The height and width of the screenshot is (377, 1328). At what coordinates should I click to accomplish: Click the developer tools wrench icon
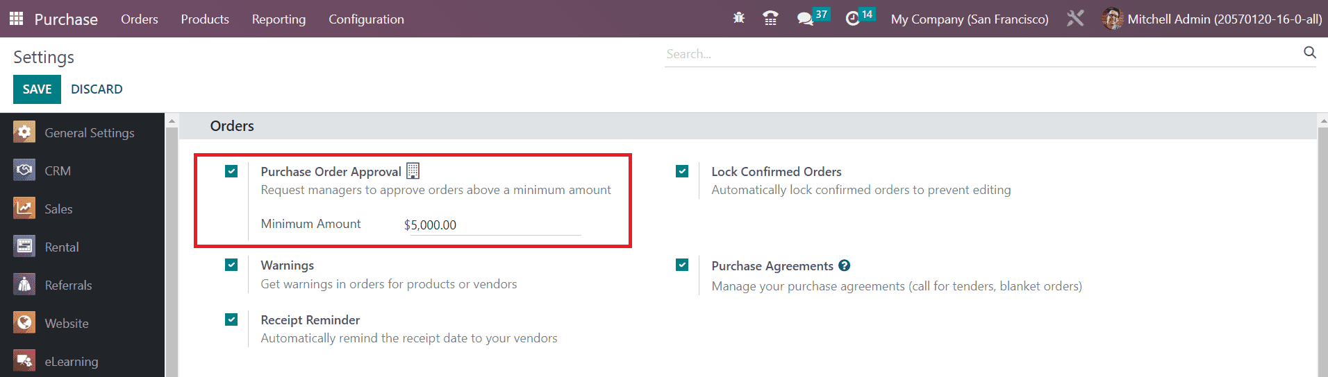(x=1075, y=19)
